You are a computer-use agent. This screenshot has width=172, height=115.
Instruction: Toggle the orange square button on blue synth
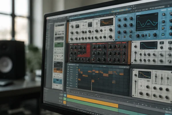coord(125,37)
